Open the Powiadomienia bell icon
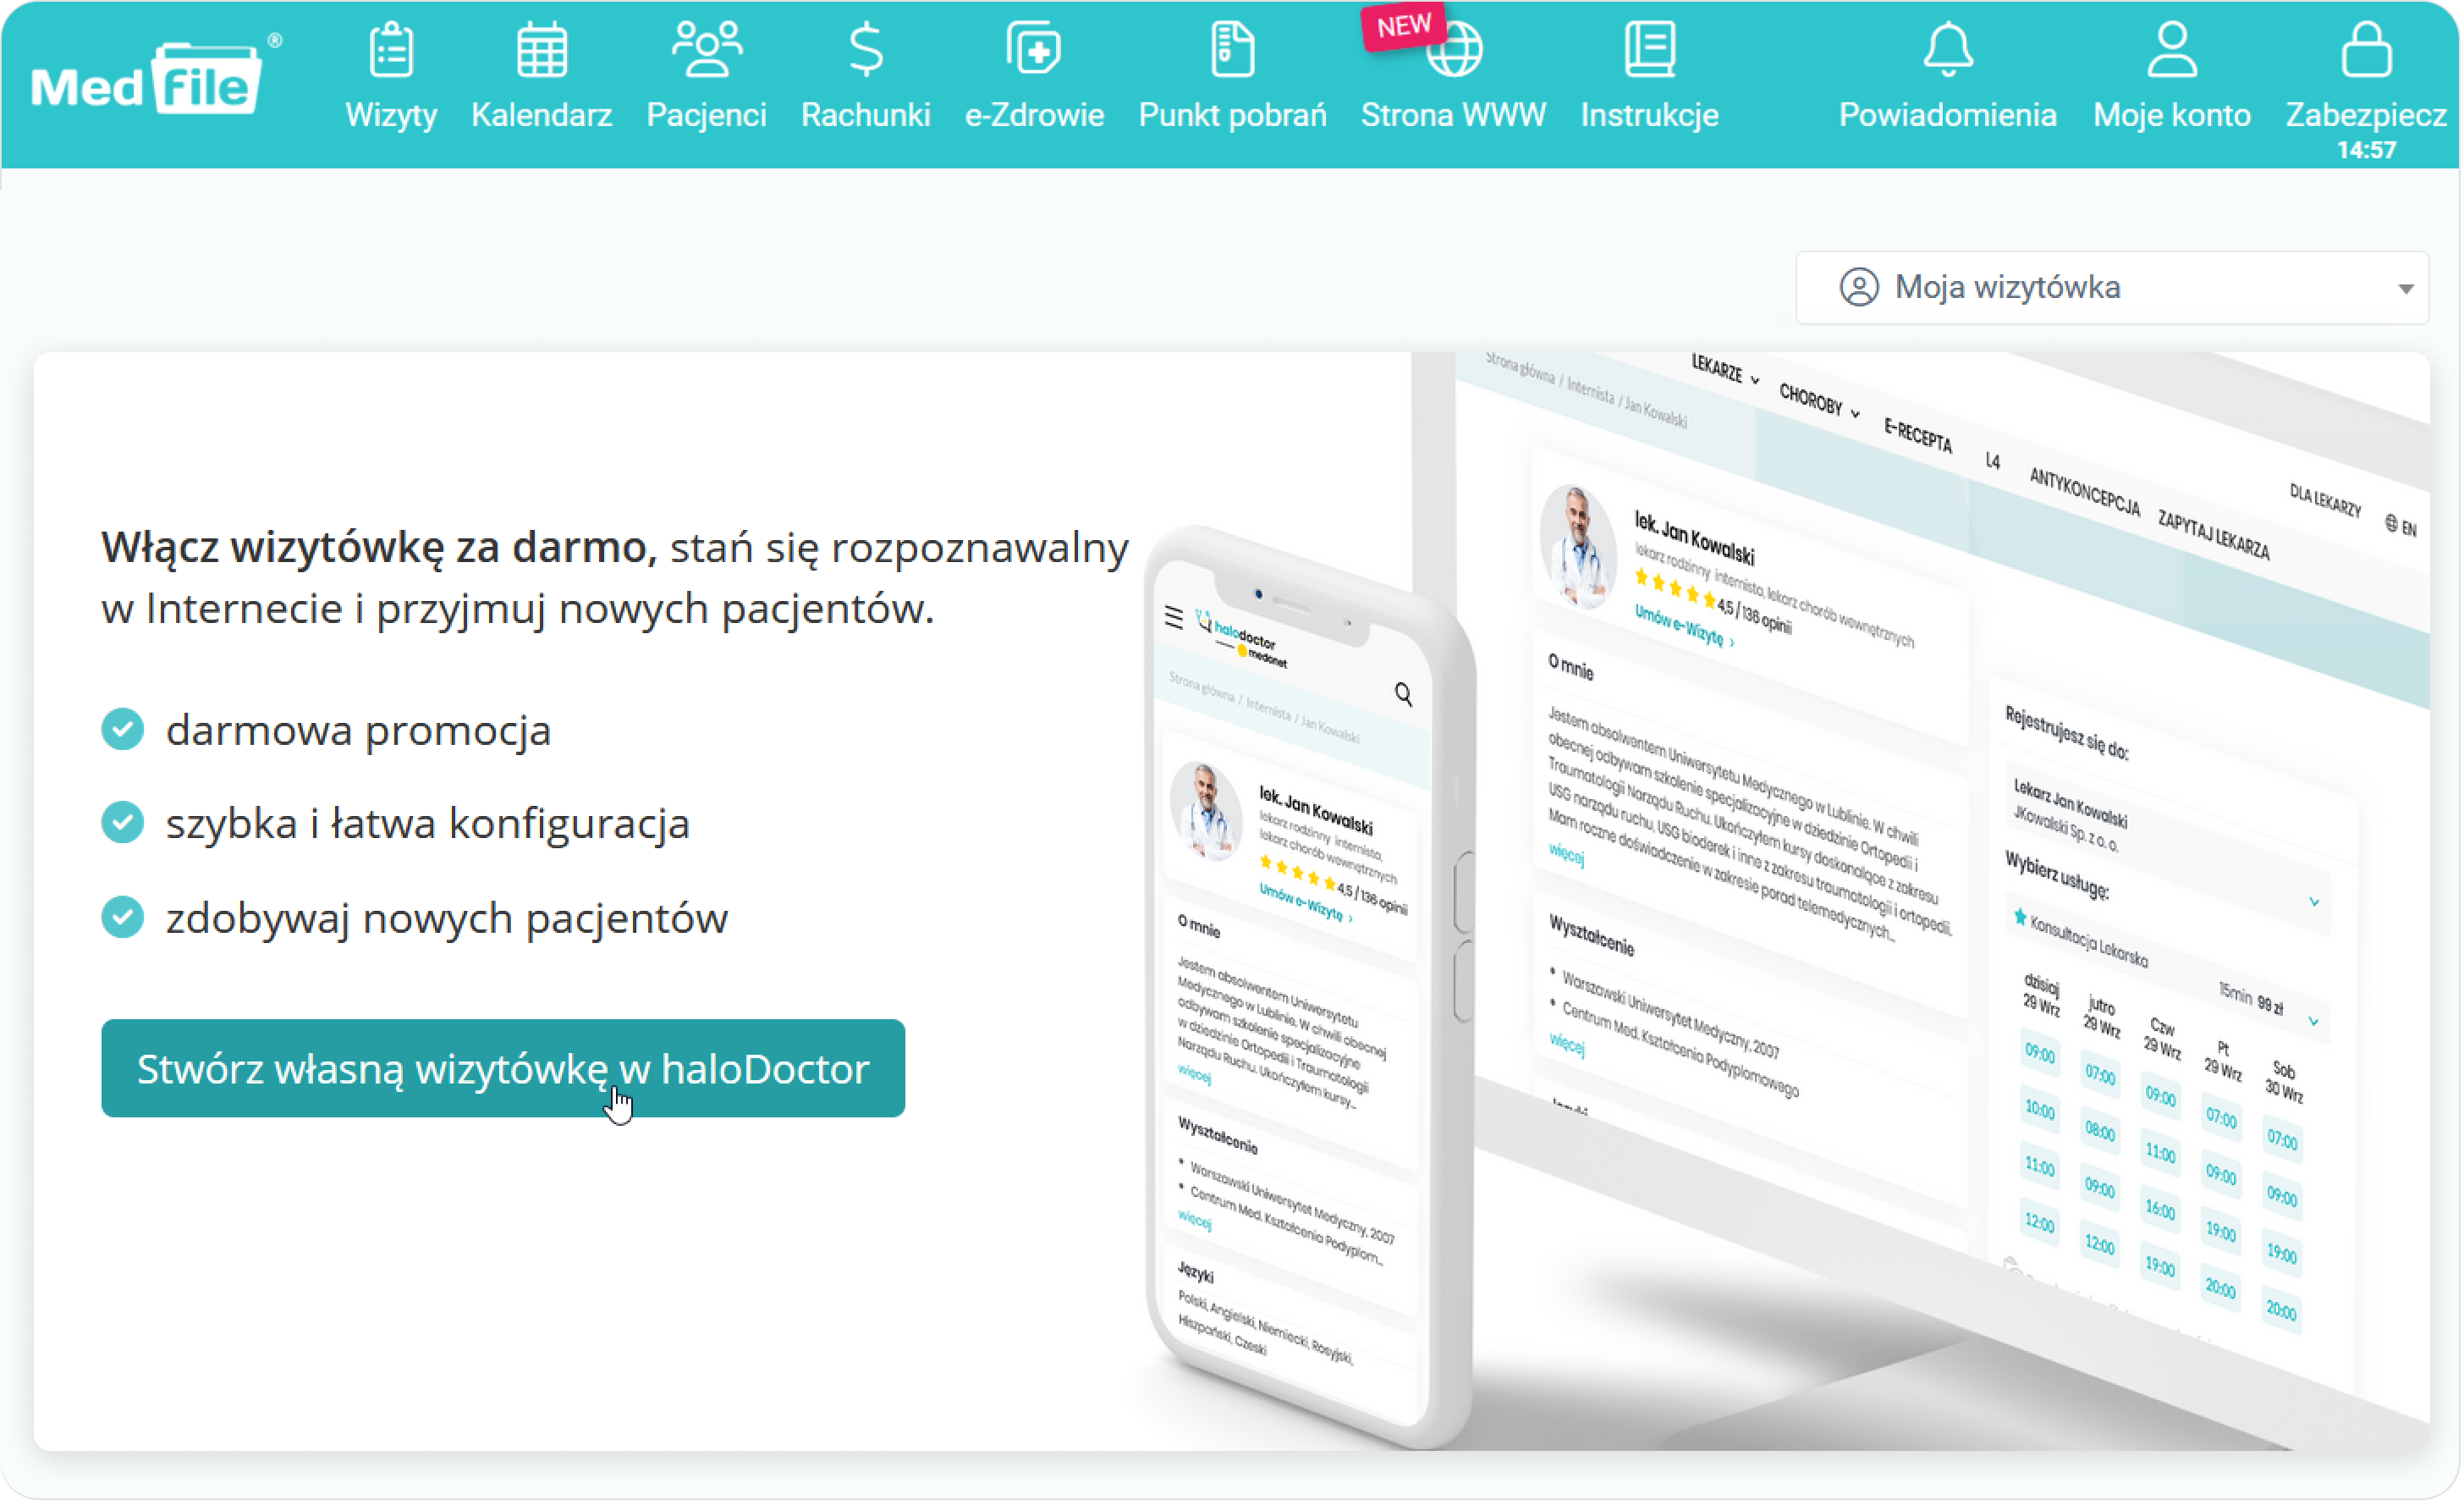Viewport: 2464px width, 1500px height. 1949,49
